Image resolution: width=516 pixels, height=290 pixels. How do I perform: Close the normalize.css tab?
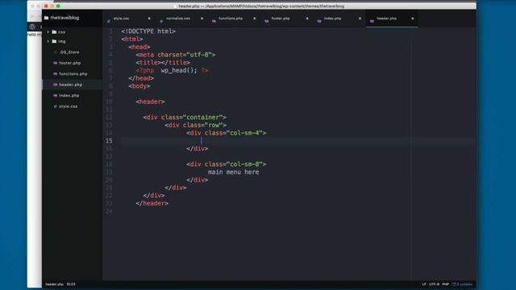click(x=202, y=19)
